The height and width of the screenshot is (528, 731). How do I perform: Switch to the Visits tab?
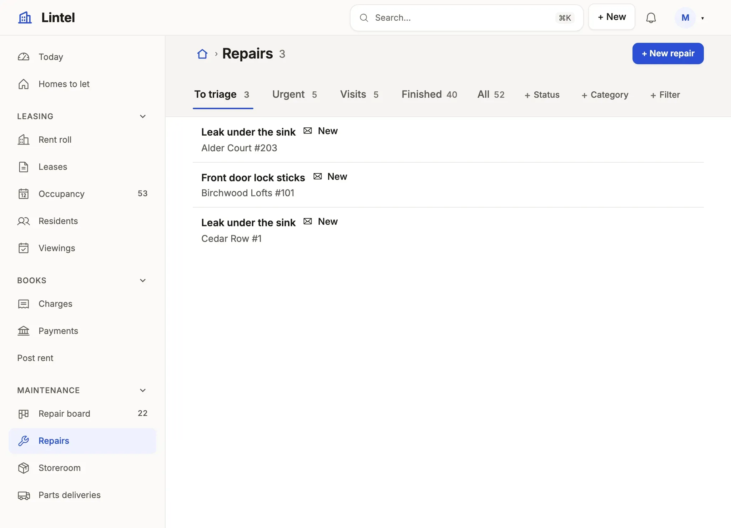[x=359, y=95]
